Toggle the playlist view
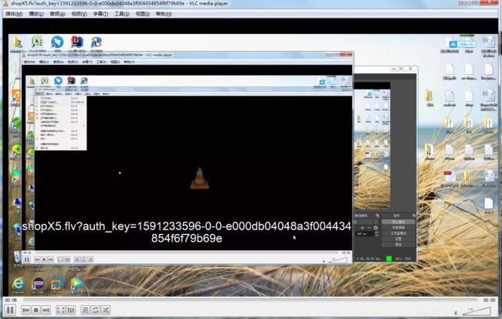This screenshot has height=319, width=502. pyautogui.click(x=85, y=310)
